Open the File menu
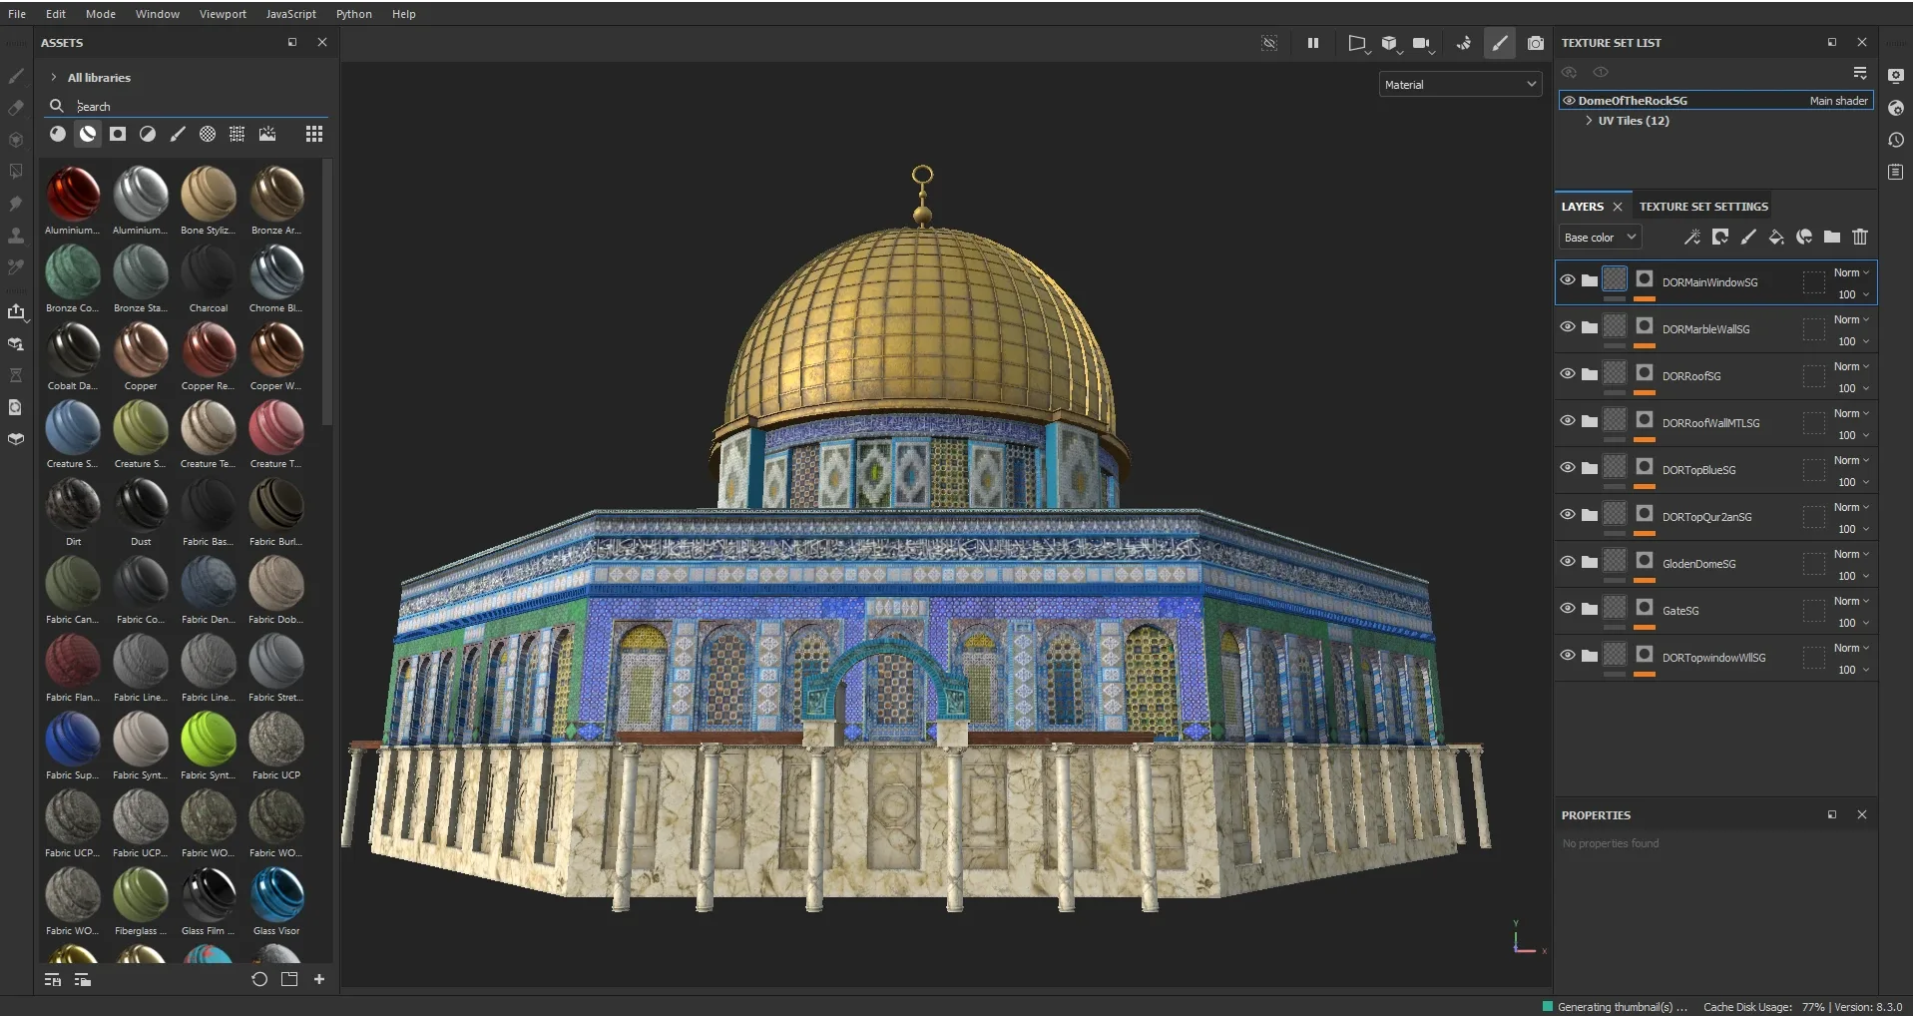Screen dimensions: 1913x1016 pyautogui.click(x=17, y=14)
